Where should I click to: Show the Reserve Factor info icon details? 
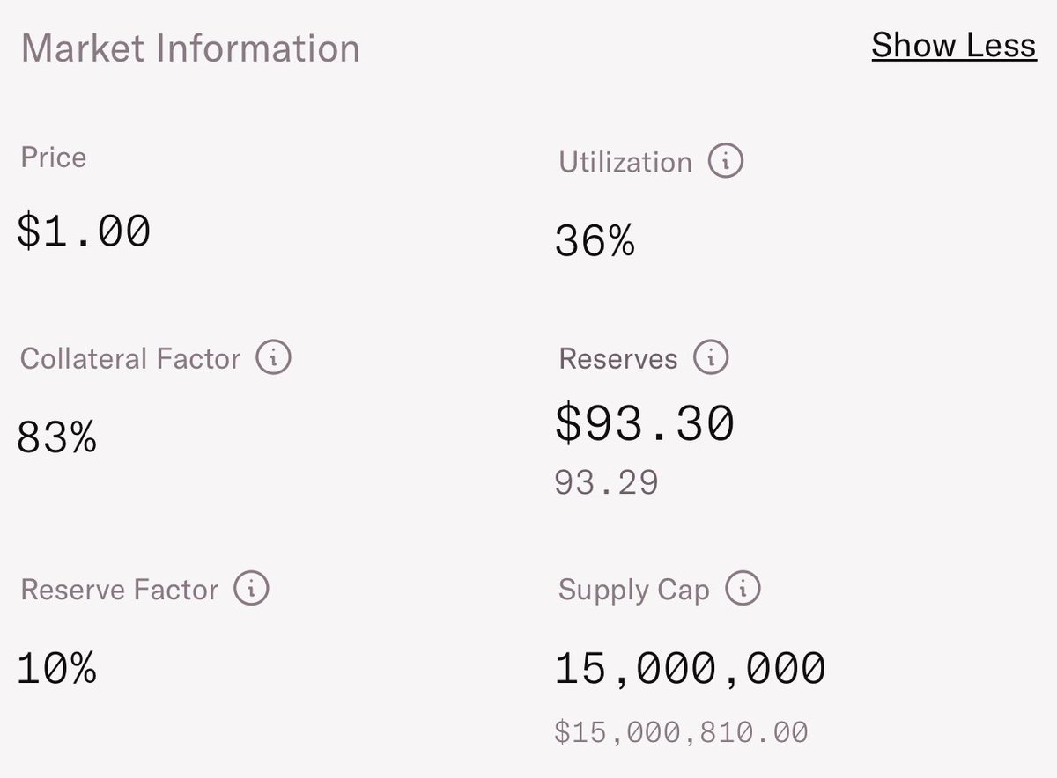coord(251,588)
